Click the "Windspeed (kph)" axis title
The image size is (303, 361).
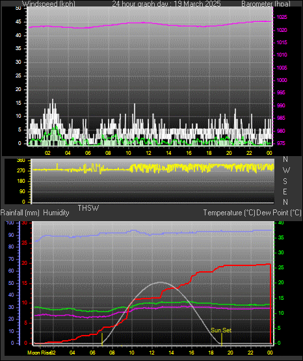(49, 4)
